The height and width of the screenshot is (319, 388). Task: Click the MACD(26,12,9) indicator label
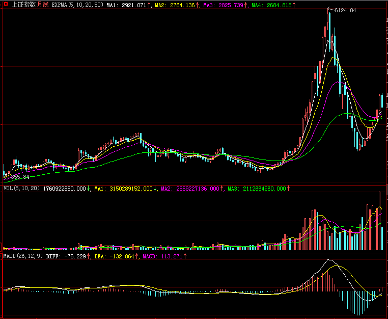click(x=23, y=256)
